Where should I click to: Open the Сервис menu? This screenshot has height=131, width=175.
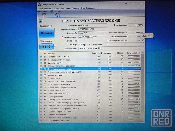pos(56,8)
